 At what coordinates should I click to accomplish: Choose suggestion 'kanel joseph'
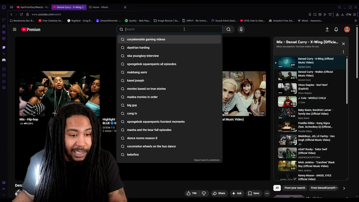(x=169, y=81)
